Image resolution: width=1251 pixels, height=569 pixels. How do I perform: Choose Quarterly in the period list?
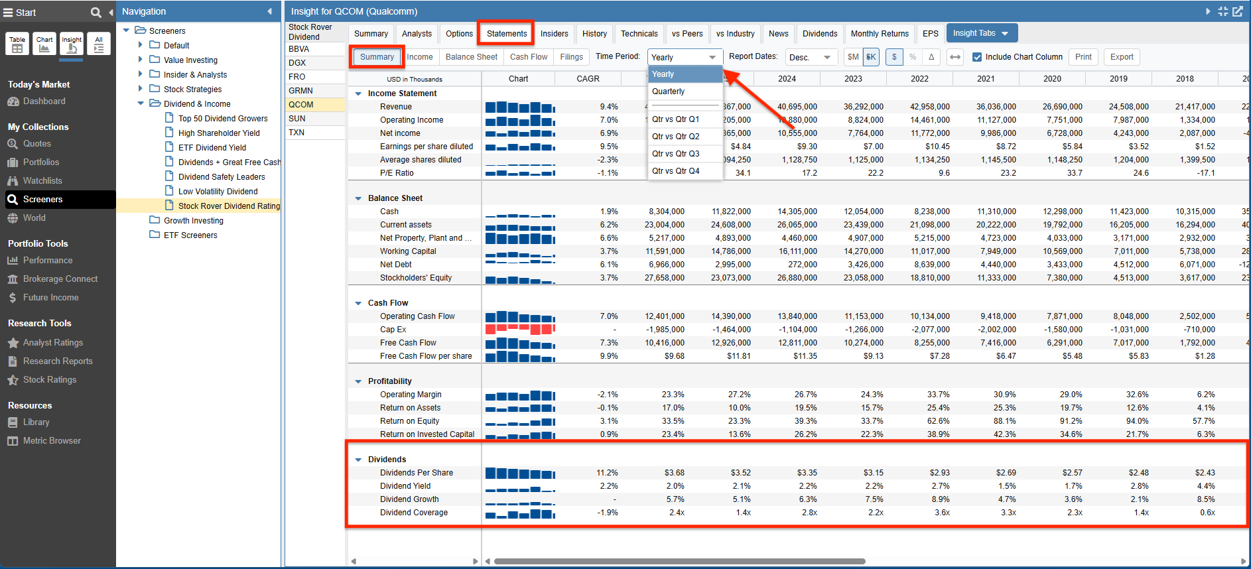685,92
